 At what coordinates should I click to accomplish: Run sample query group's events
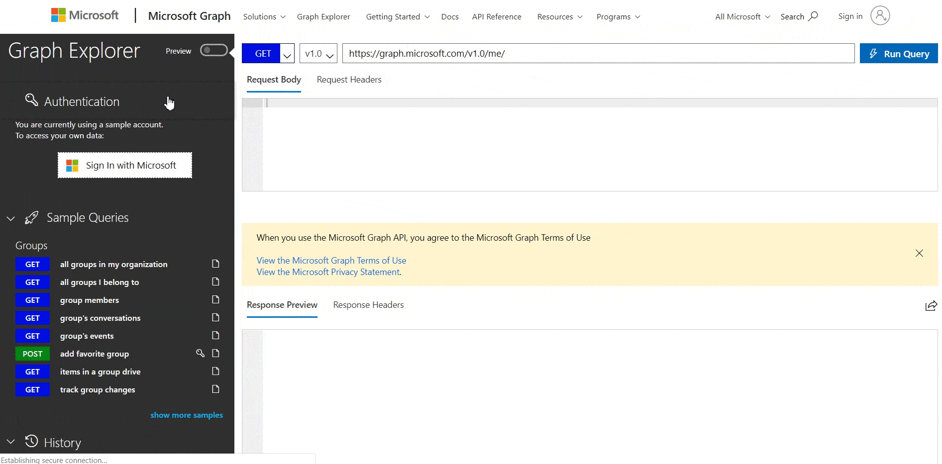87,336
